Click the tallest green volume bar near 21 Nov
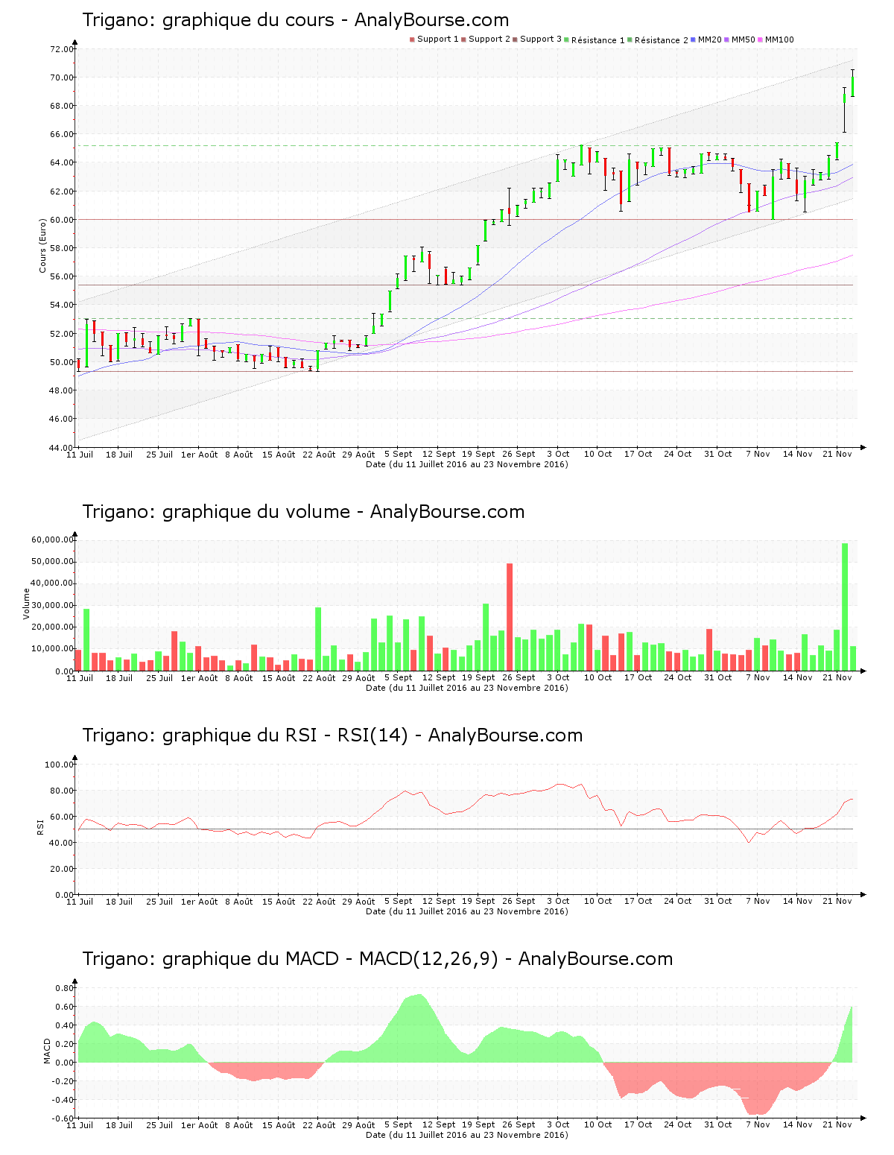Screen dimensions: 894x1155 (x=845, y=607)
